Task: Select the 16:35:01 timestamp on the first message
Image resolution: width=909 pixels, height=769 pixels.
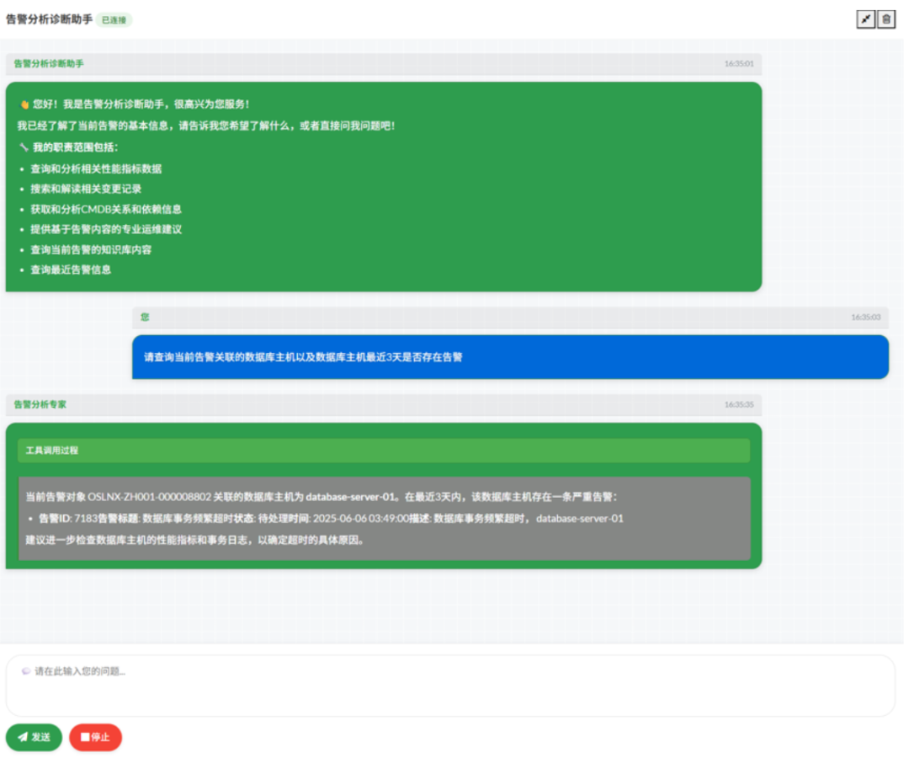Action: coord(738,64)
